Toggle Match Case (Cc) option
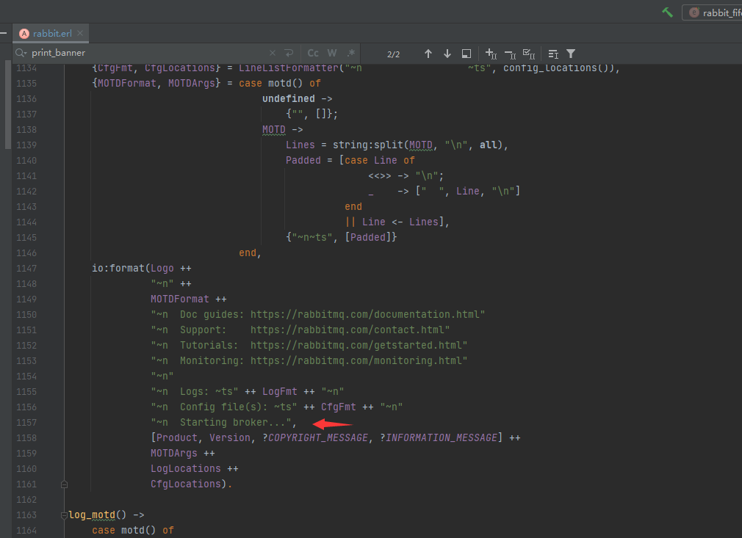 click(313, 53)
